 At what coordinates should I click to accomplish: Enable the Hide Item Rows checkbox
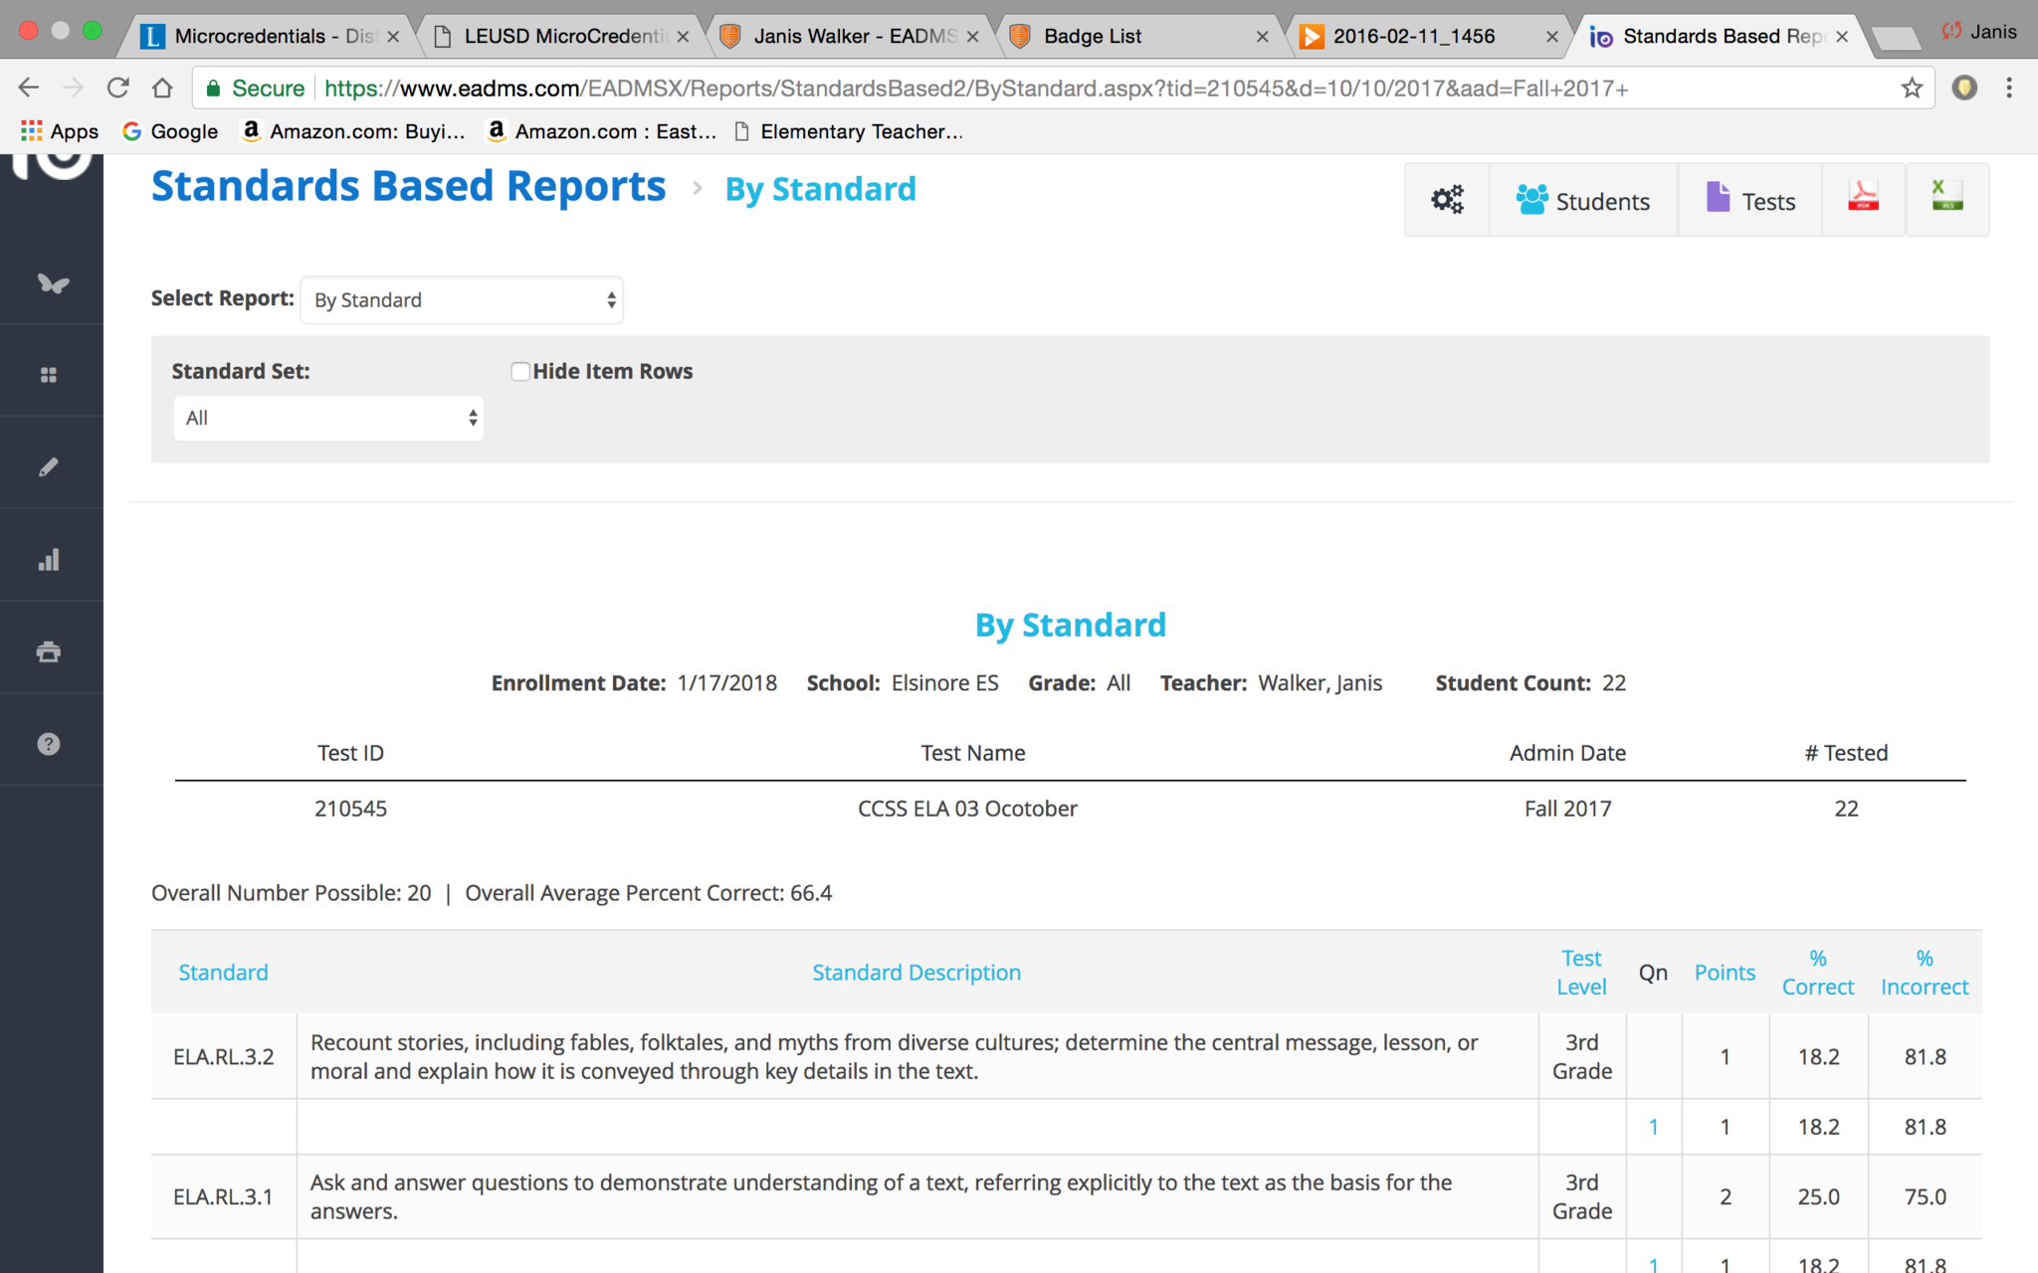pos(519,372)
